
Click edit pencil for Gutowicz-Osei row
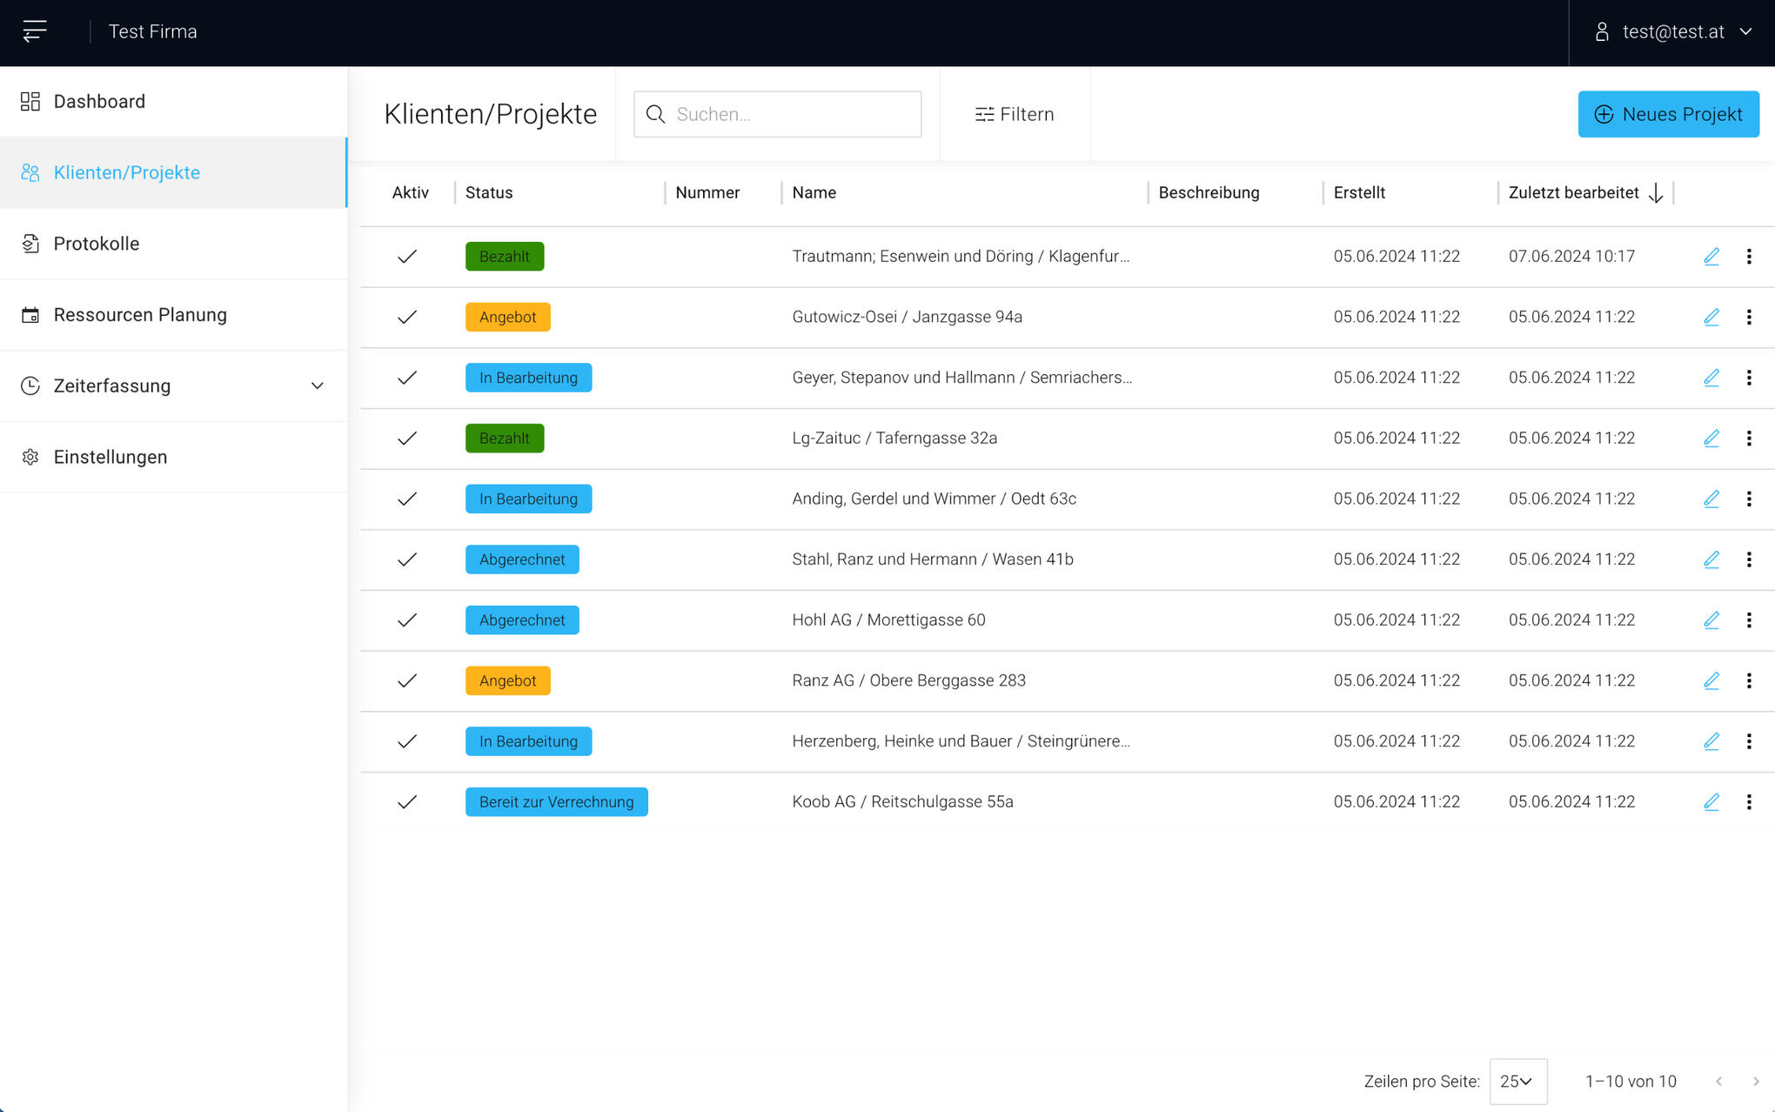[1711, 317]
